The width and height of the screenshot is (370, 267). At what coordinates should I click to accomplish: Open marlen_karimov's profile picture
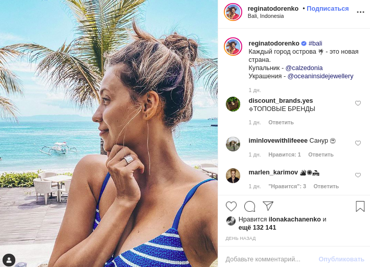tap(233, 175)
